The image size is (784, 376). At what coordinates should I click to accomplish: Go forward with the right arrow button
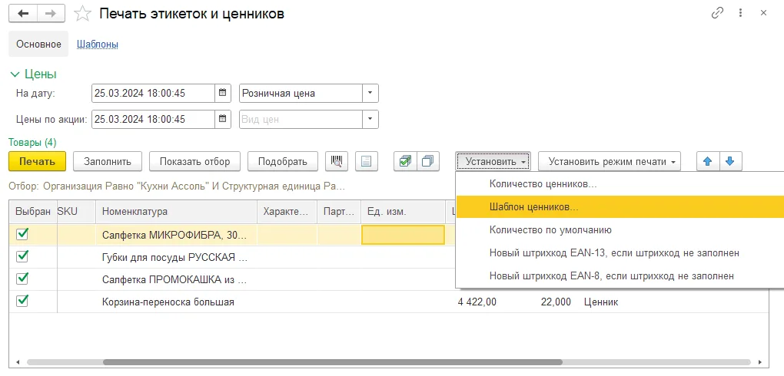coord(52,14)
